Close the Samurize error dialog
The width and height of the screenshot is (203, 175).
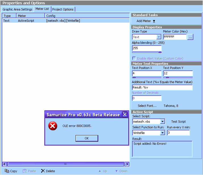click(125, 114)
